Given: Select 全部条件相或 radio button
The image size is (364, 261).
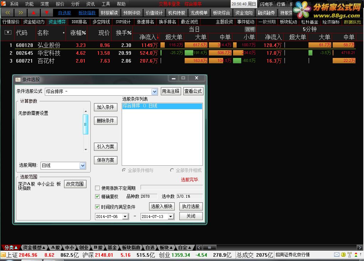Looking at the screenshot, I should 172,170.
